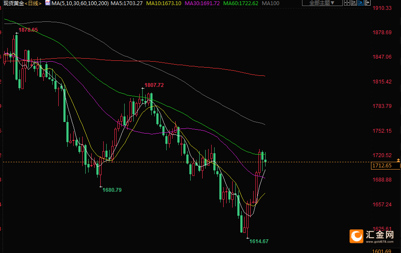The width and height of the screenshot is (401, 253).
Task: Select the MA(5,10,30,60,100,200) indicator label
Action: (80, 3)
